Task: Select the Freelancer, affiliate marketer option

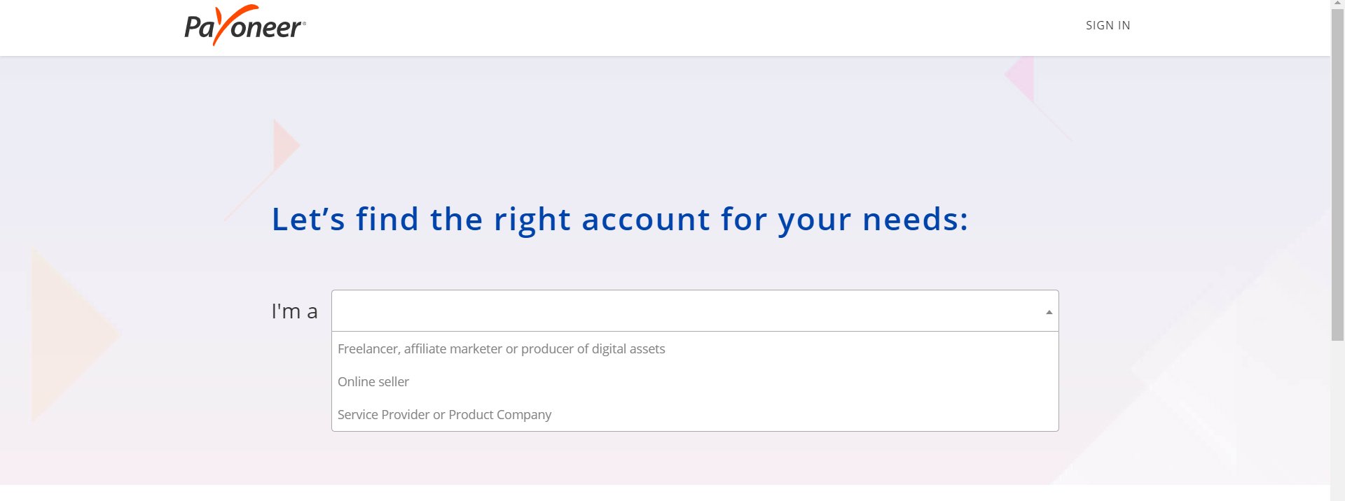Action: tap(501, 349)
